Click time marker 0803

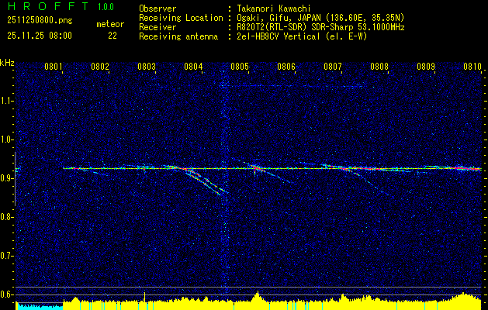click(x=147, y=66)
